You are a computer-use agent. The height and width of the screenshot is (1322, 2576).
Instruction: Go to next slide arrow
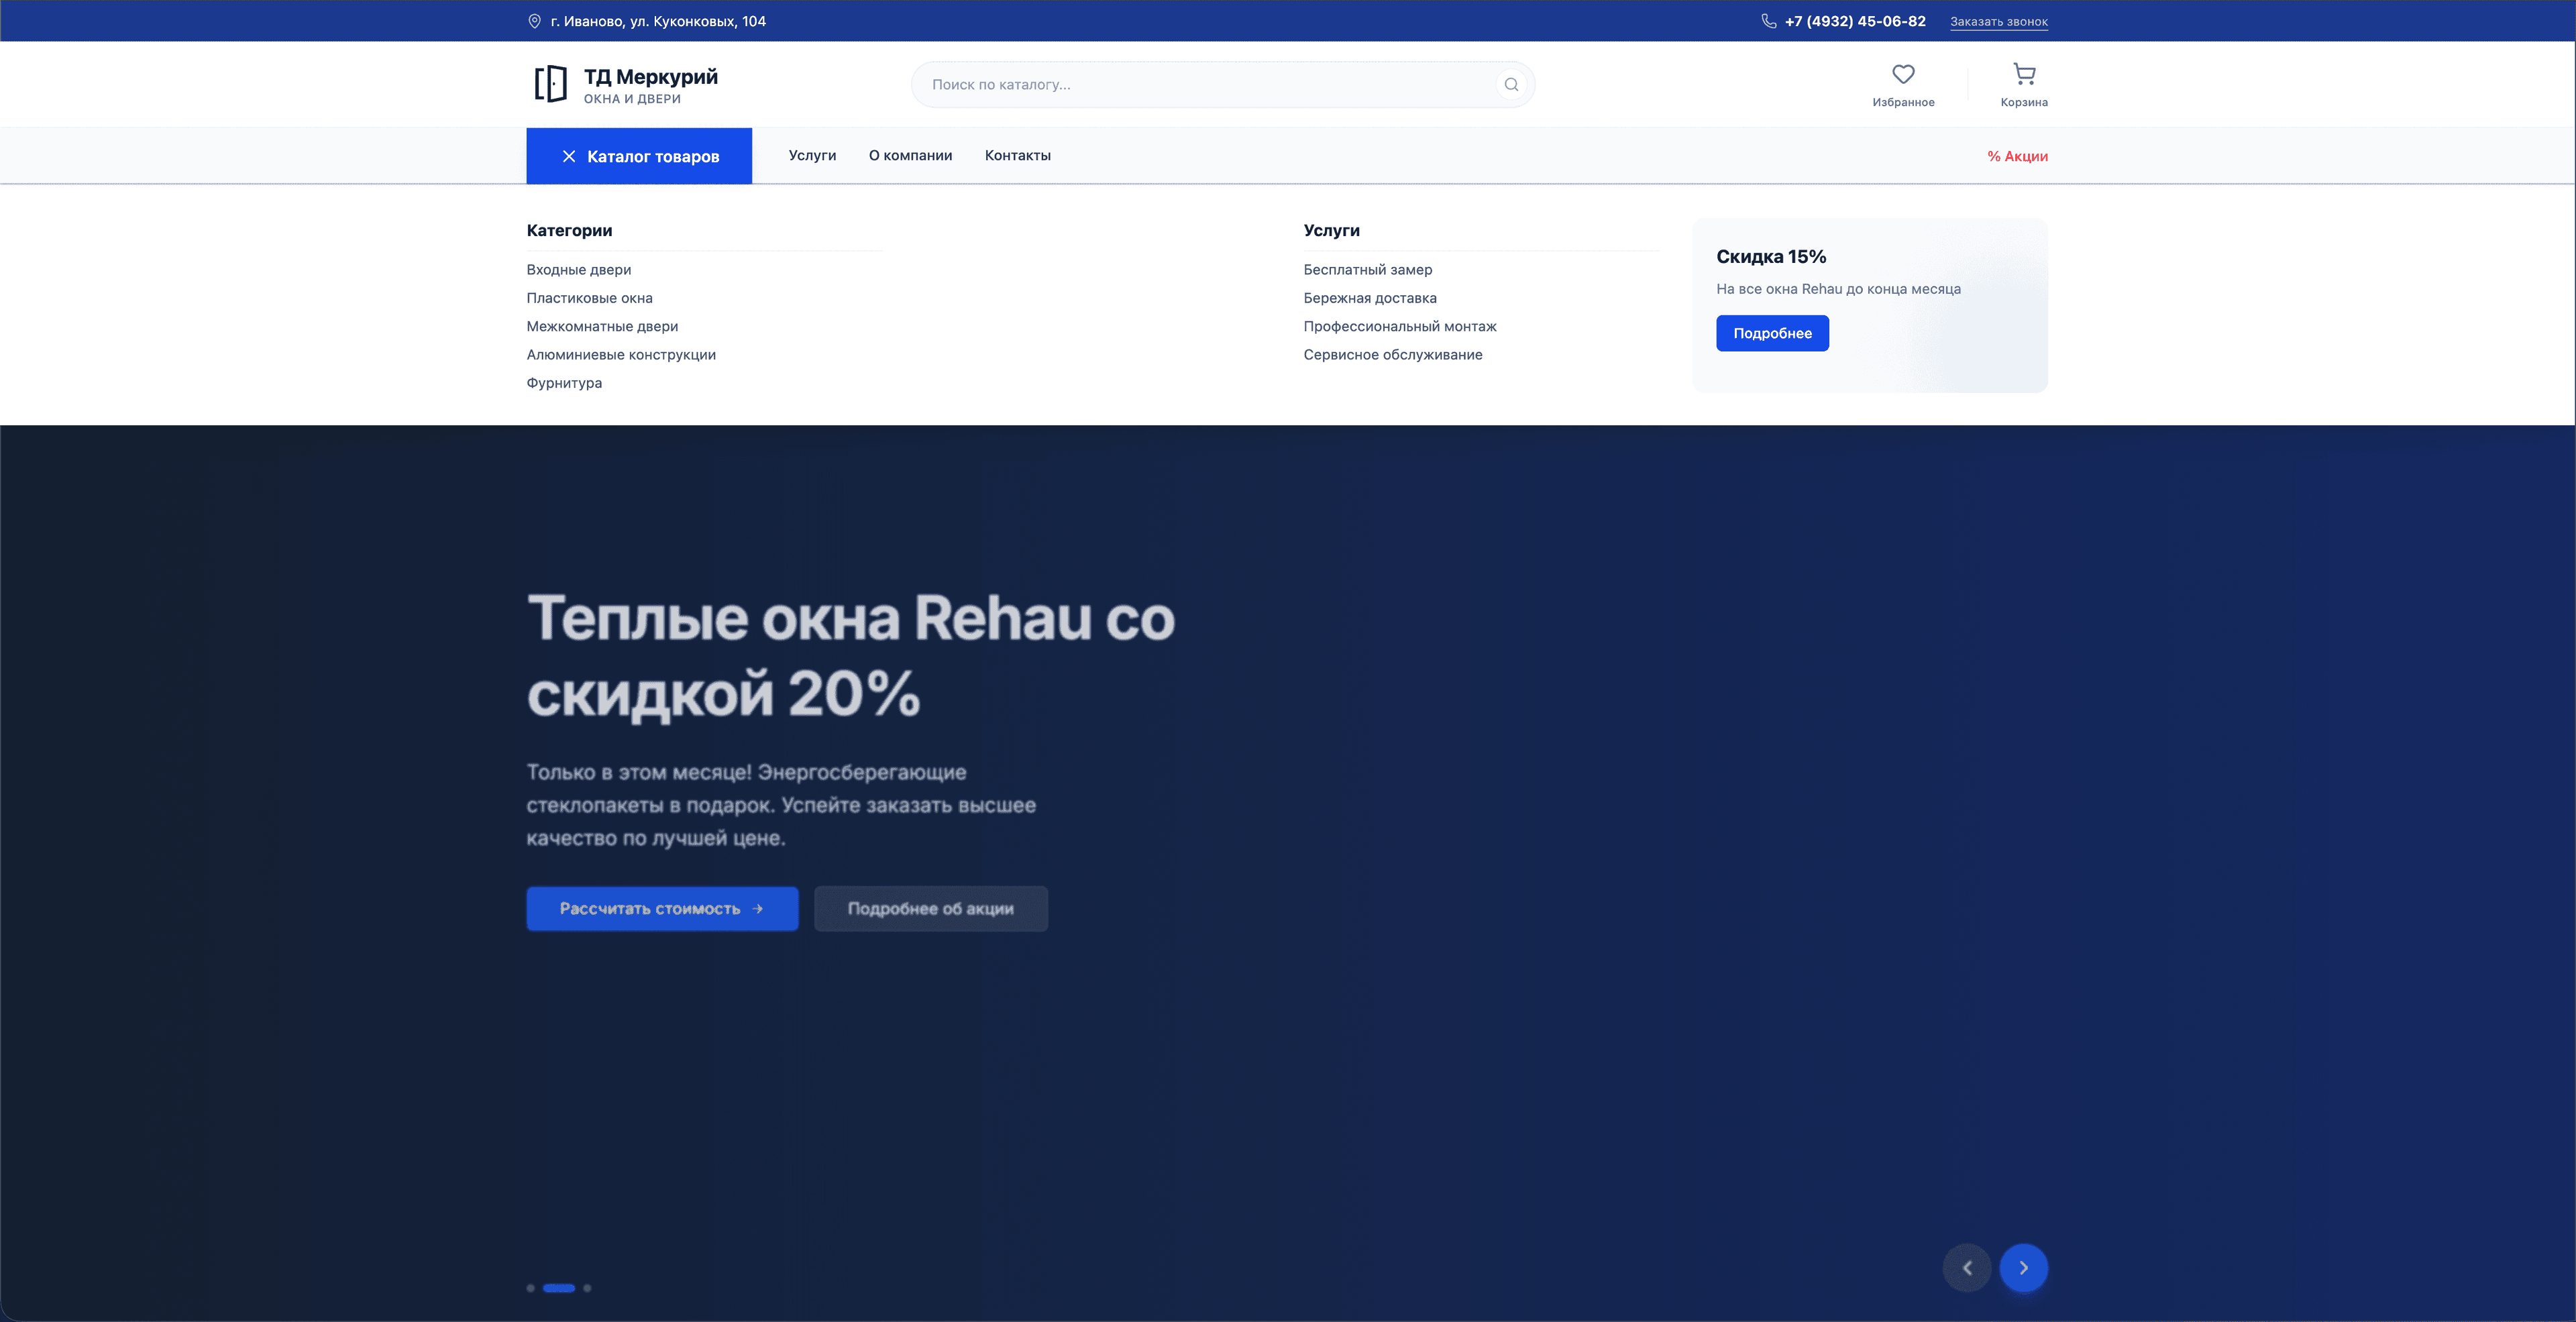click(2023, 1268)
